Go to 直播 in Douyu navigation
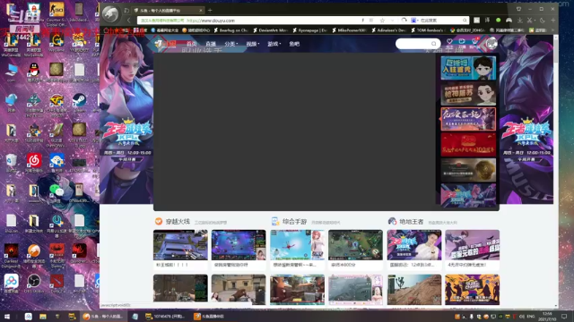Screen dimensions: 574x322 click(211, 44)
